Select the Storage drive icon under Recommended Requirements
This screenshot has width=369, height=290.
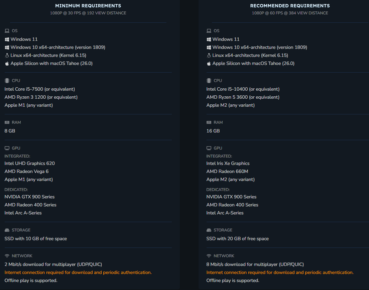click(x=209, y=230)
